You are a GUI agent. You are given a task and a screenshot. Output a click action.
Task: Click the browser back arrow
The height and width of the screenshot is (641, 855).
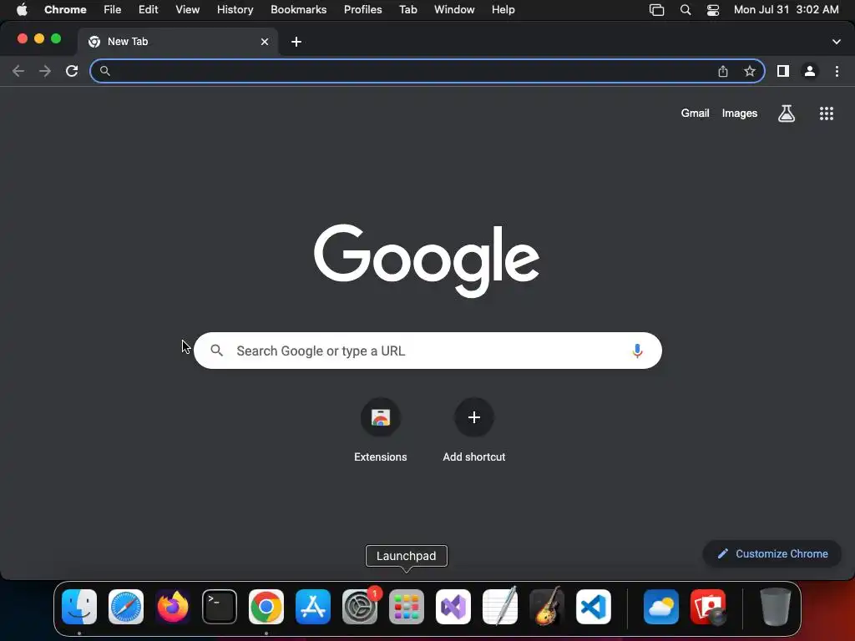[18, 71]
